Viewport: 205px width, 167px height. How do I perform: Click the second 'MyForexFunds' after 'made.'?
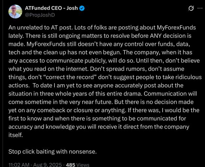coord(46,44)
